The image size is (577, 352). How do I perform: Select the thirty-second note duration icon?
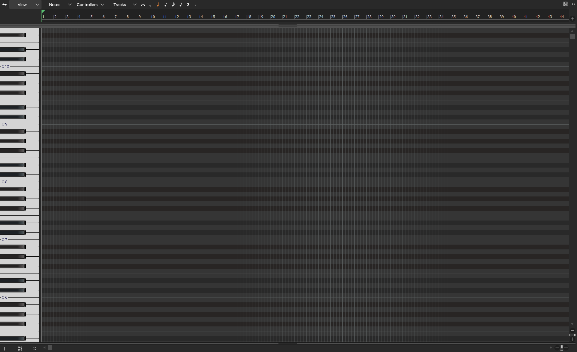[181, 5]
